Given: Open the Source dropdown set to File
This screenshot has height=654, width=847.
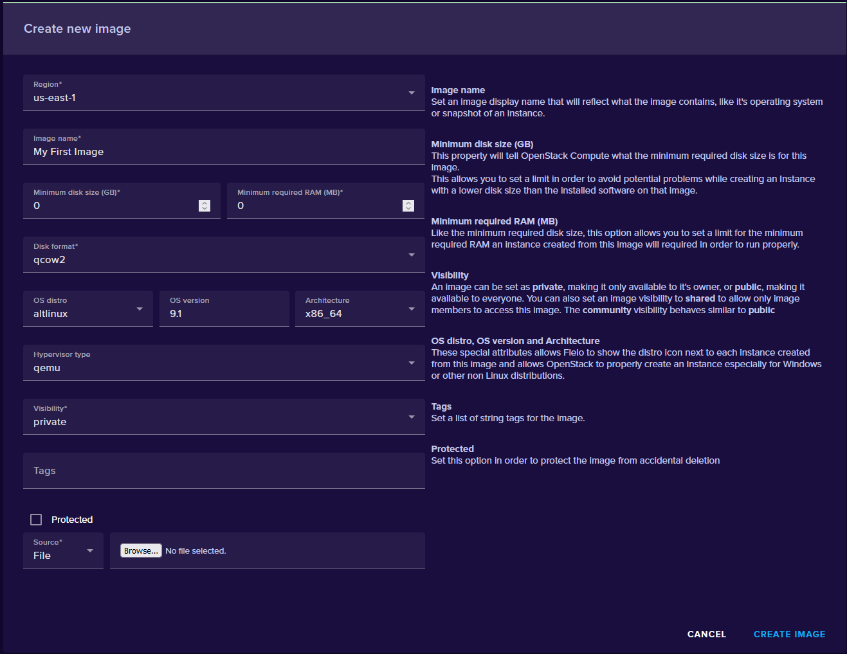Looking at the screenshot, I should click(x=63, y=551).
